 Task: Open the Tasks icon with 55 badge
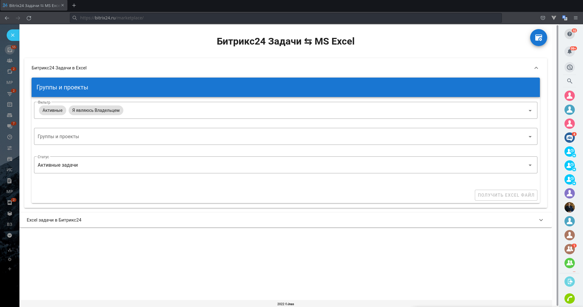tap(10, 50)
